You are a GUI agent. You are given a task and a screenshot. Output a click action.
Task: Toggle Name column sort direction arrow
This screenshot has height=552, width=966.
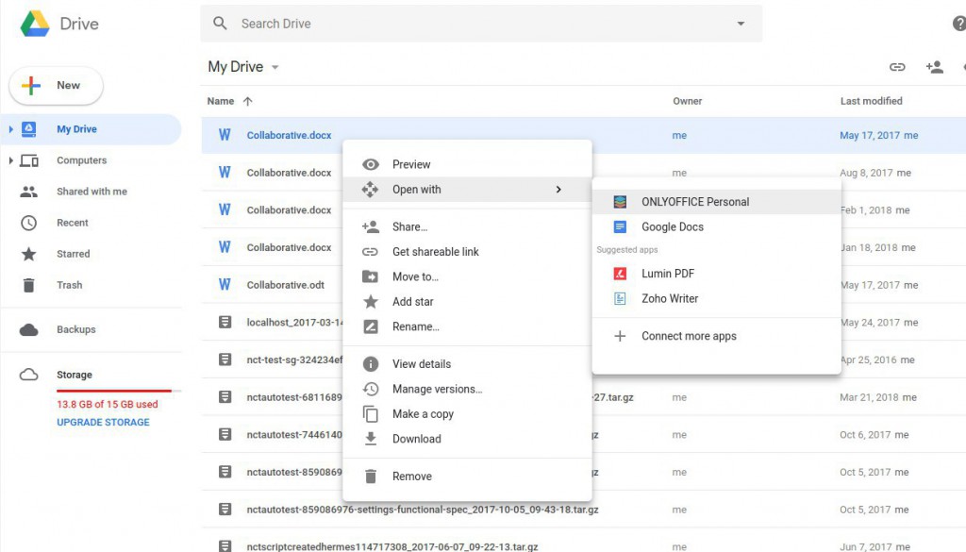coord(248,101)
